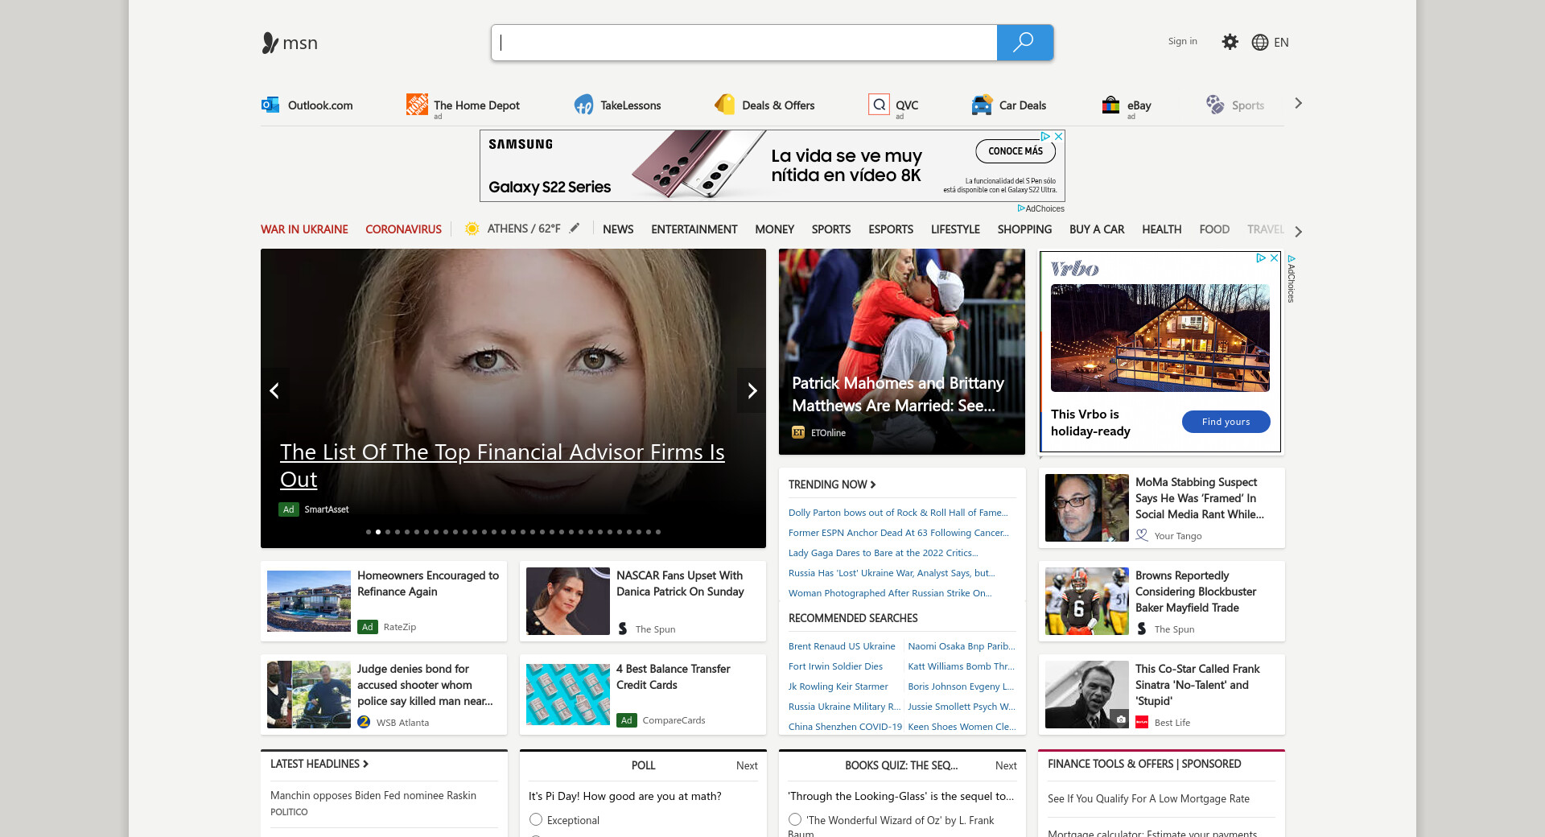
Task: Select 'The Wonderful Wizard of Oz' quiz answer
Action: click(x=795, y=819)
